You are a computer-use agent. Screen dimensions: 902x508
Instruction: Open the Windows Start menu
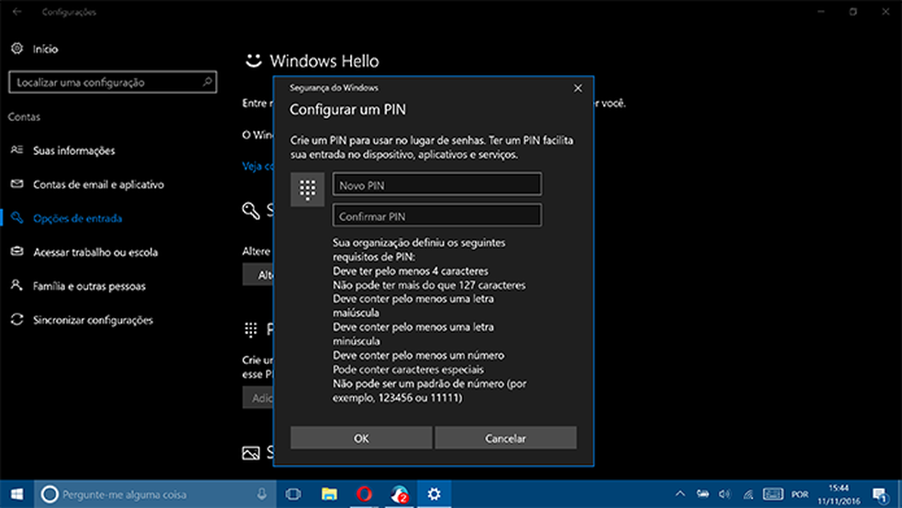[x=16, y=494]
